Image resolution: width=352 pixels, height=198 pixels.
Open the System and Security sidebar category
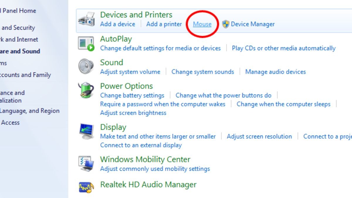(x=17, y=28)
